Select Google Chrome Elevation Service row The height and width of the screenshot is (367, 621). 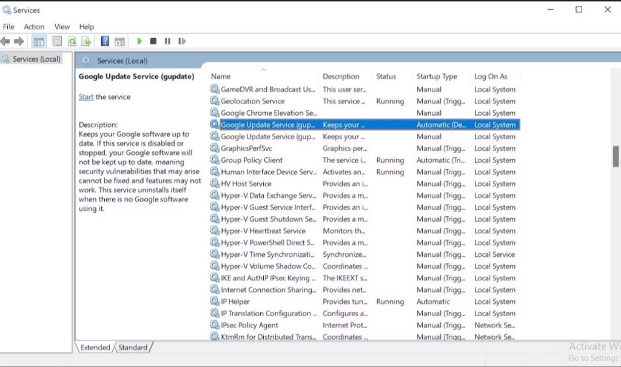point(364,113)
